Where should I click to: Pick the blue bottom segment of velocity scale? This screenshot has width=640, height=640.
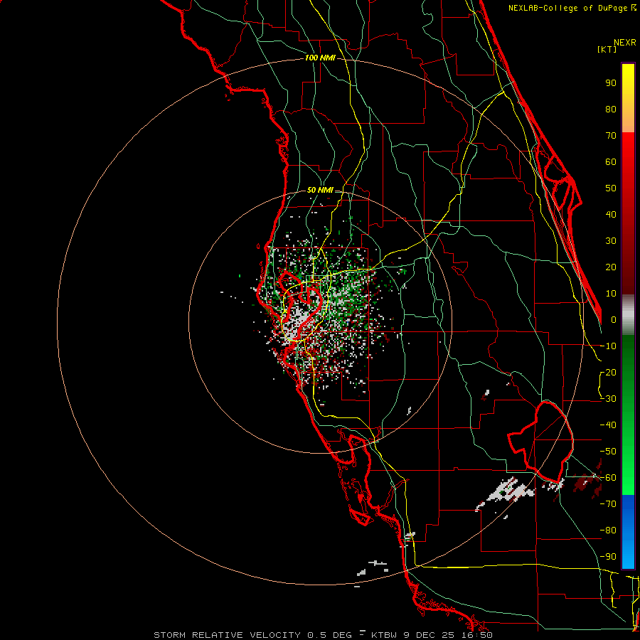point(628,531)
